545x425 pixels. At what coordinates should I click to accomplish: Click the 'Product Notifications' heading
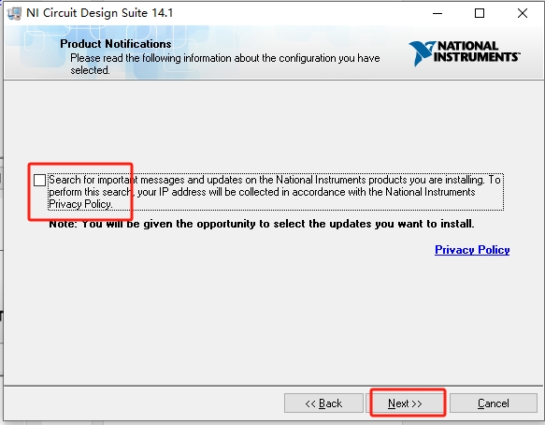(115, 44)
